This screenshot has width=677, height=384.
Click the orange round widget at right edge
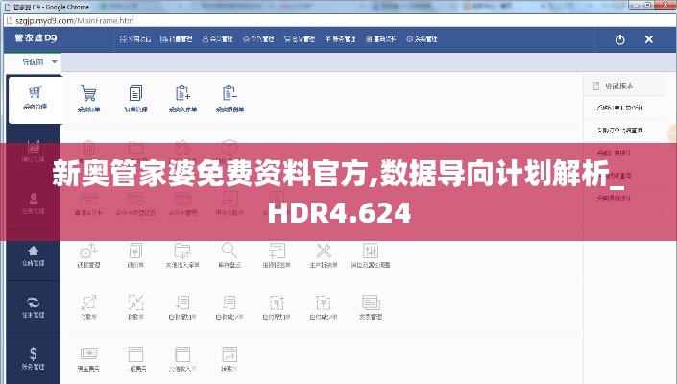click(673, 133)
